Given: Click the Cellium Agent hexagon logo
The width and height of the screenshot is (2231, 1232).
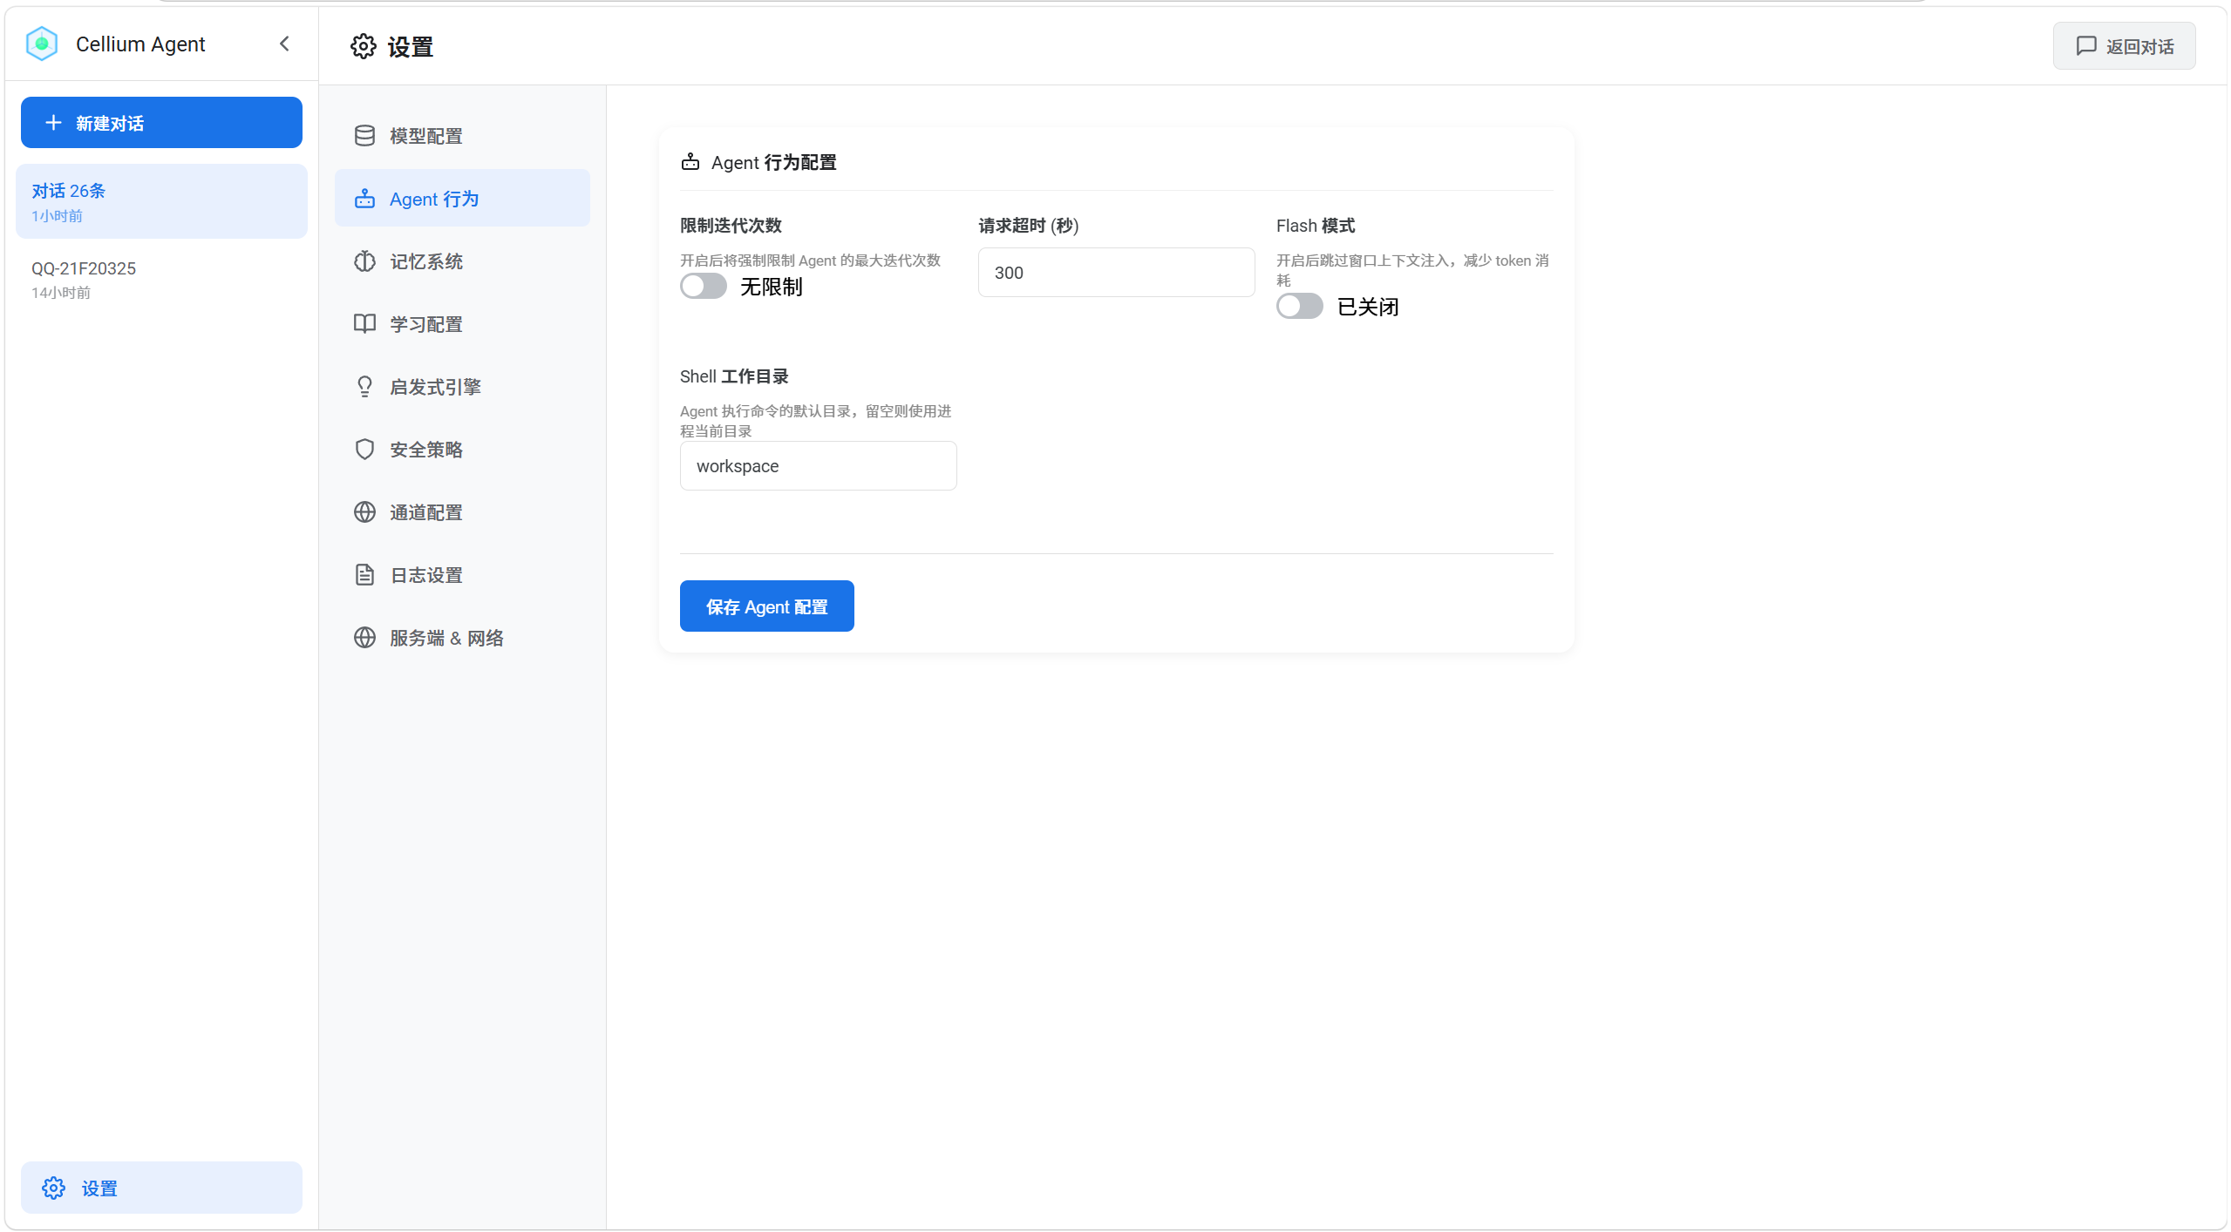Looking at the screenshot, I should pyautogui.click(x=41, y=44).
